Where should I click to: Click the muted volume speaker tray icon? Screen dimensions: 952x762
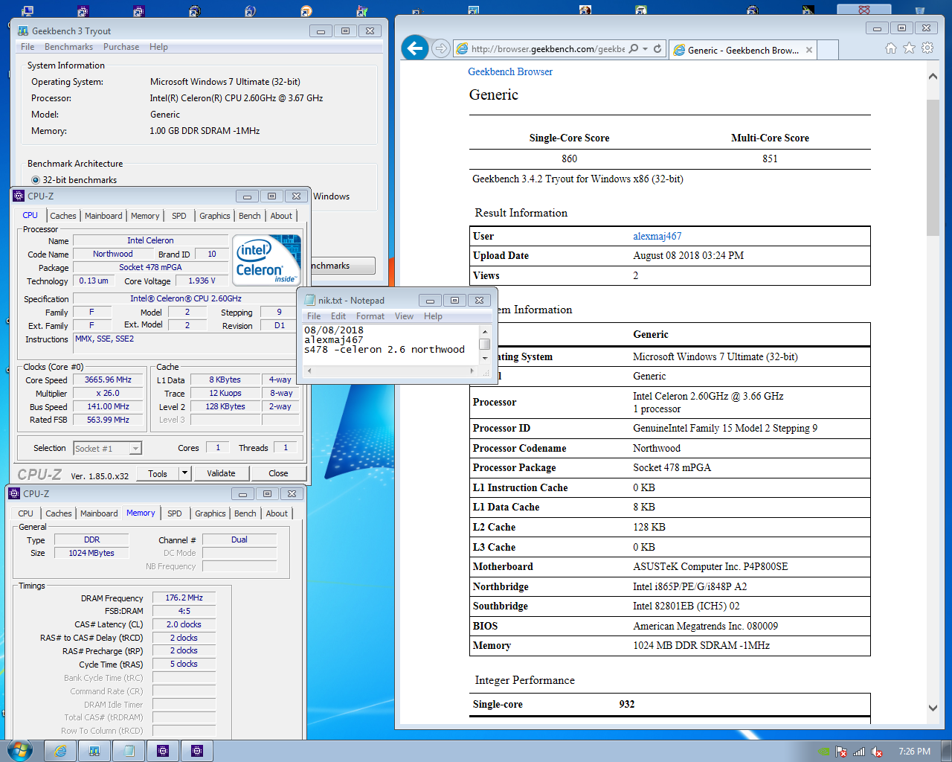click(x=877, y=752)
